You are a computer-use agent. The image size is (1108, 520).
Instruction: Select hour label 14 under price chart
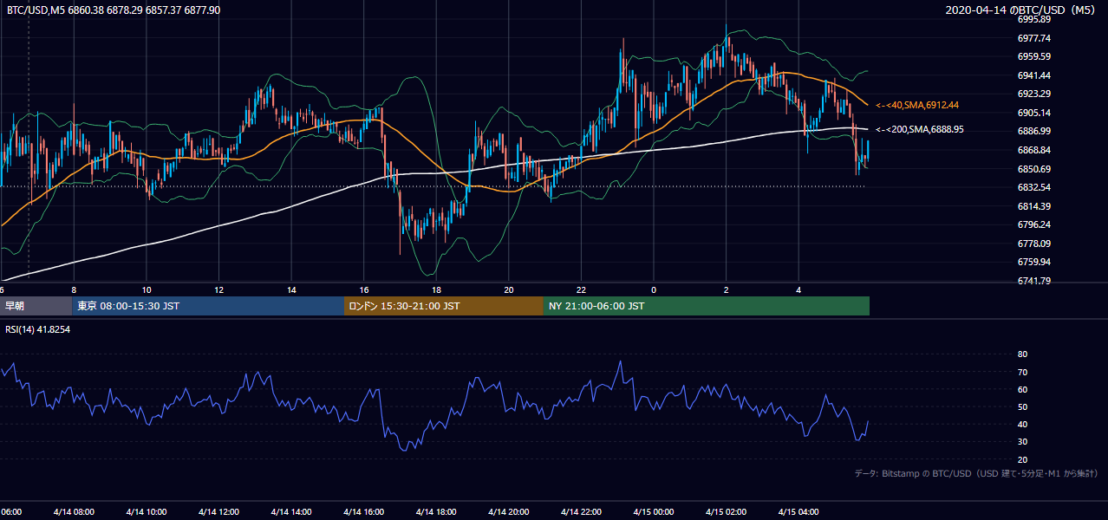[291, 289]
